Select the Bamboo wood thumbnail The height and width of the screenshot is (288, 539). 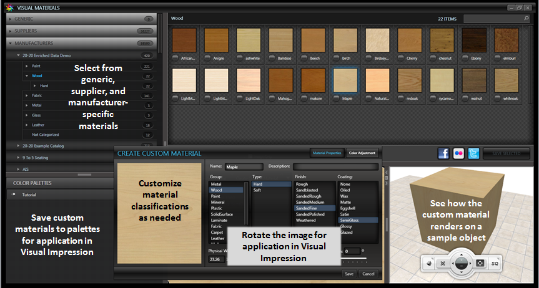pos(281,40)
